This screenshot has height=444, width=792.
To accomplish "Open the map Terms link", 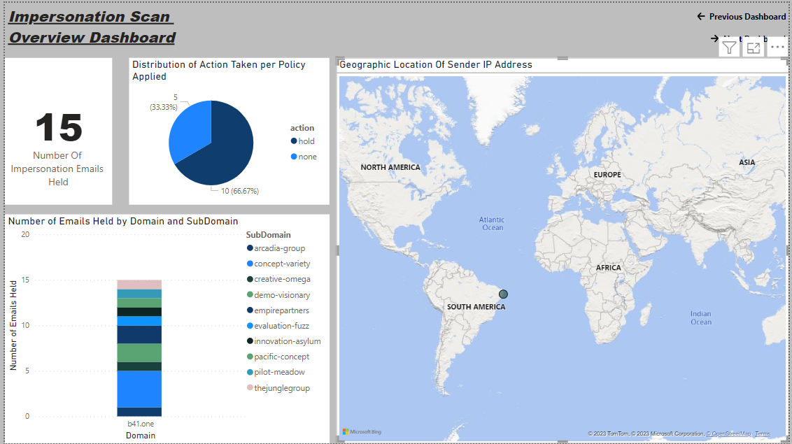I will tap(762, 434).
